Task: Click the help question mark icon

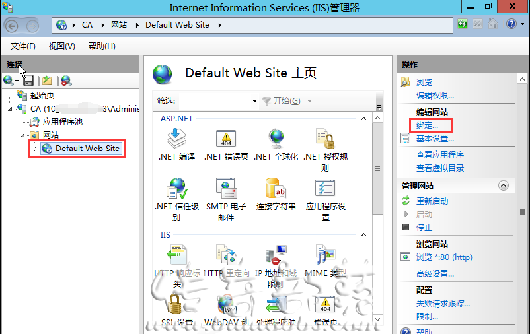Action: (x=511, y=24)
